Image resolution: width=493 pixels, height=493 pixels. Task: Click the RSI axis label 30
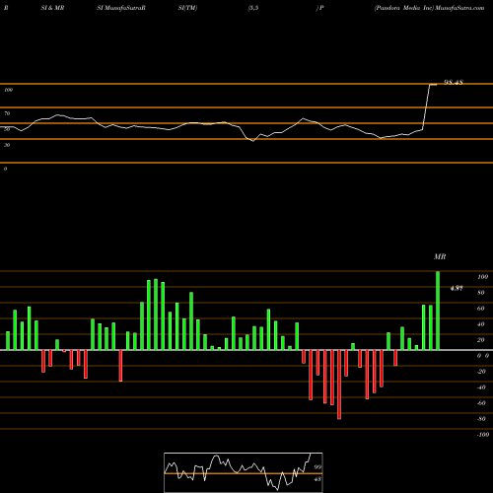point(7,145)
